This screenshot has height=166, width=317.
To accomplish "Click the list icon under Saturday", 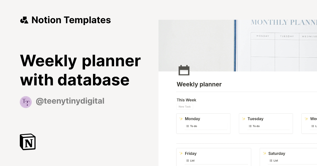I will [271, 160].
